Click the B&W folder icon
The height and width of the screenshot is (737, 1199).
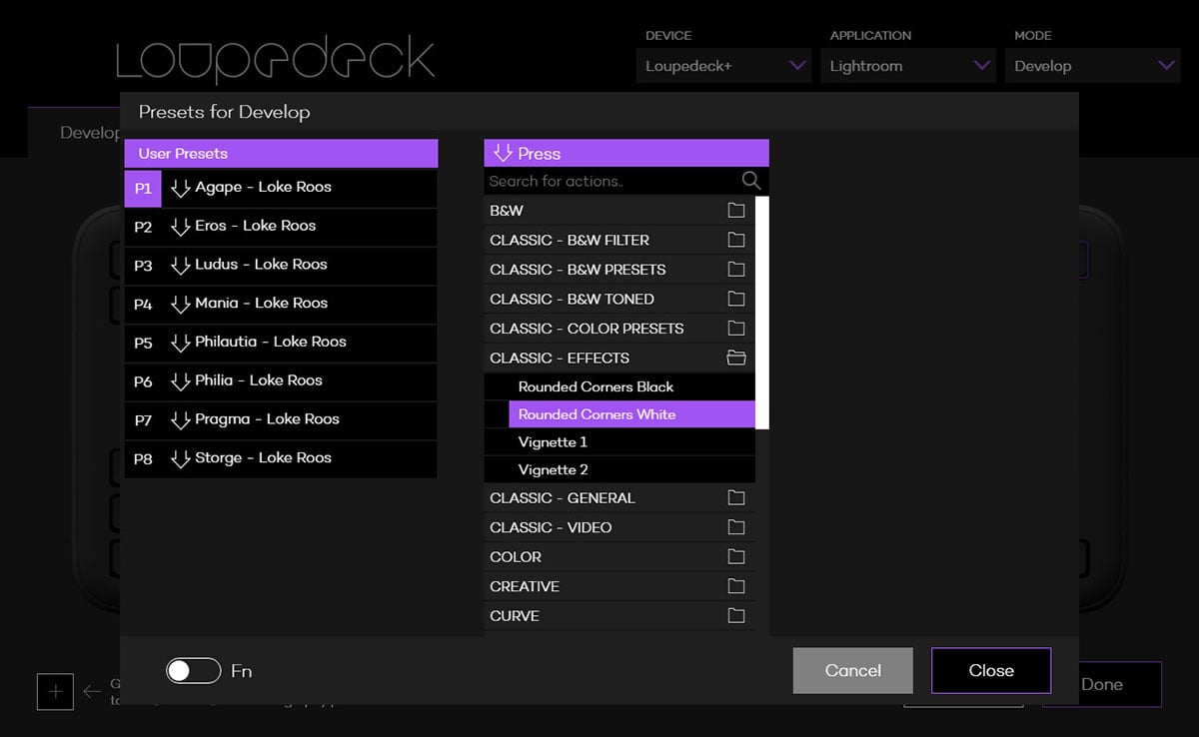click(x=736, y=211)
